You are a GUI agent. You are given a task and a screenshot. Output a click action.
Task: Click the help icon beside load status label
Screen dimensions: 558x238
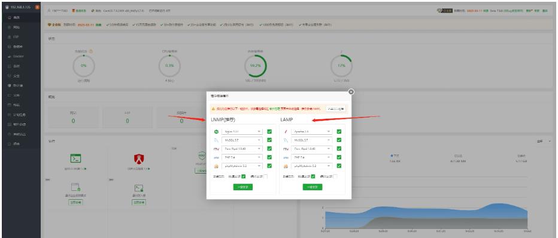click(91, 51)
